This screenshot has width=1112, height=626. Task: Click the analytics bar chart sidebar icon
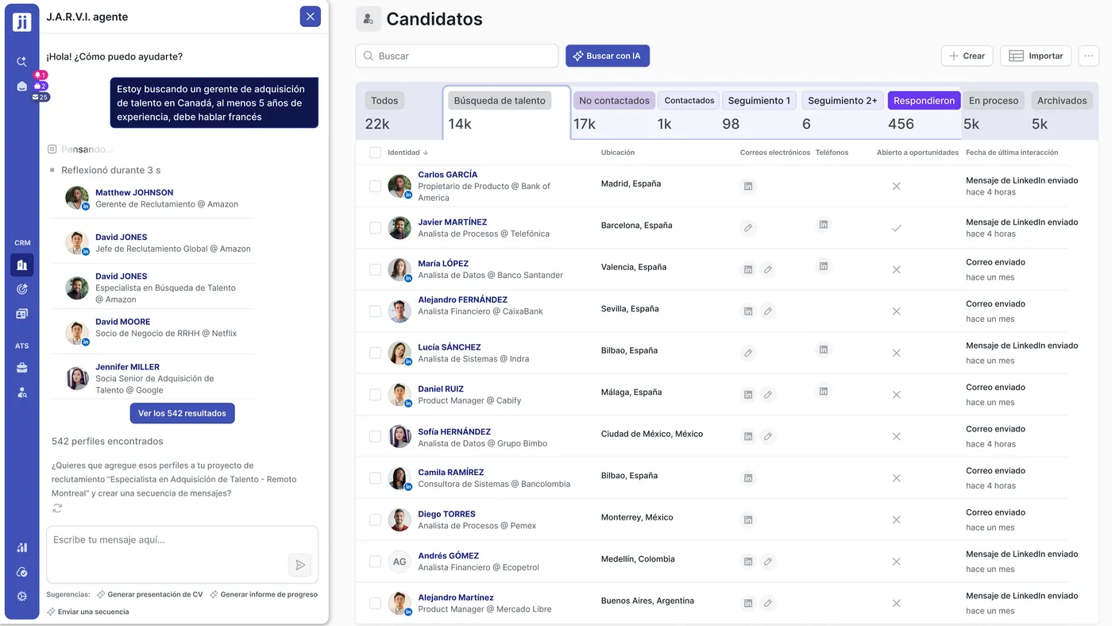(x=22, y=547)
